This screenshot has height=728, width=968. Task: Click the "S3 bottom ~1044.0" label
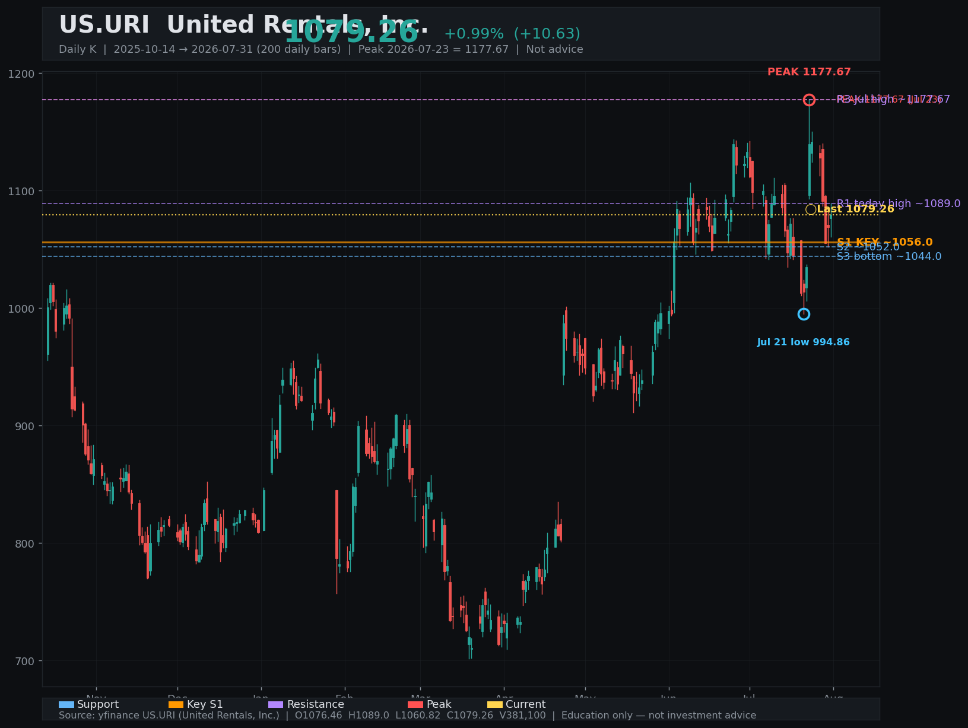[889, 256]
